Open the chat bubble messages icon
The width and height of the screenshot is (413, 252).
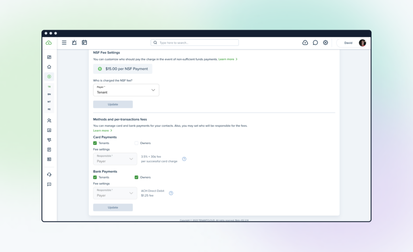click(315, 42)
